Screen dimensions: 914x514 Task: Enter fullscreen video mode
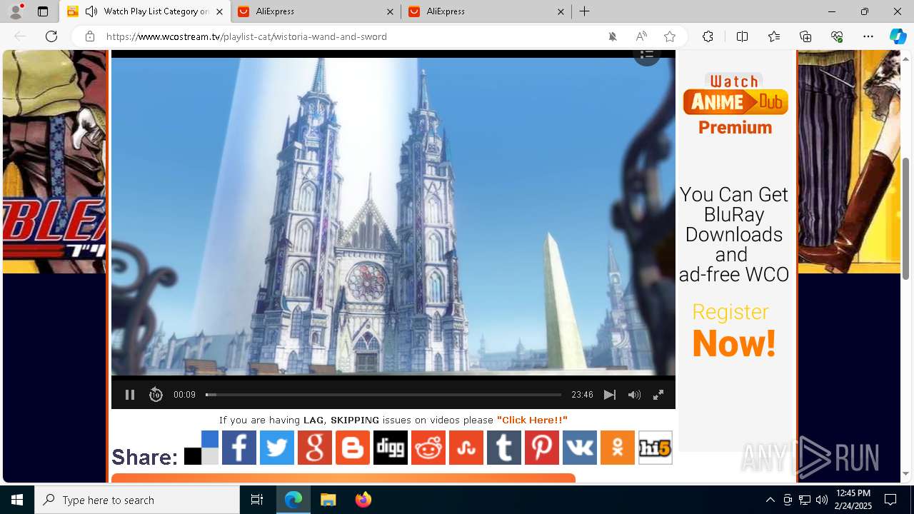(x=658, y=395)
